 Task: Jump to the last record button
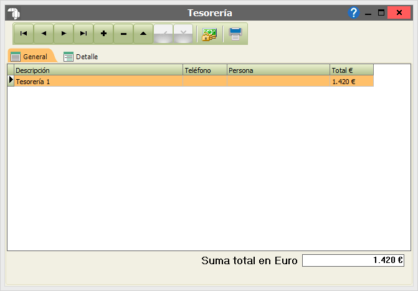[x=83, y=34]
